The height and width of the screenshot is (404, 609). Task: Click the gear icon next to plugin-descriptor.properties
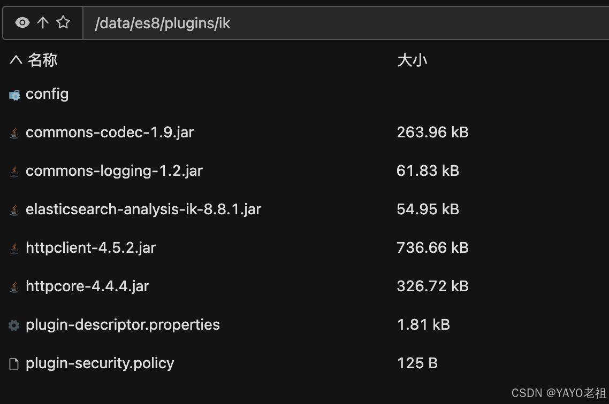(13, 324)
